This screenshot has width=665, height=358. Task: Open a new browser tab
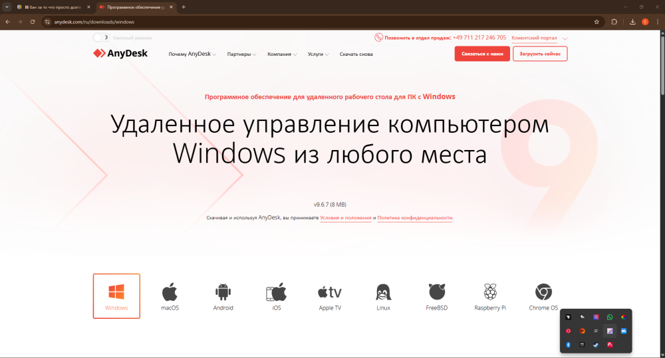point(184,7)
